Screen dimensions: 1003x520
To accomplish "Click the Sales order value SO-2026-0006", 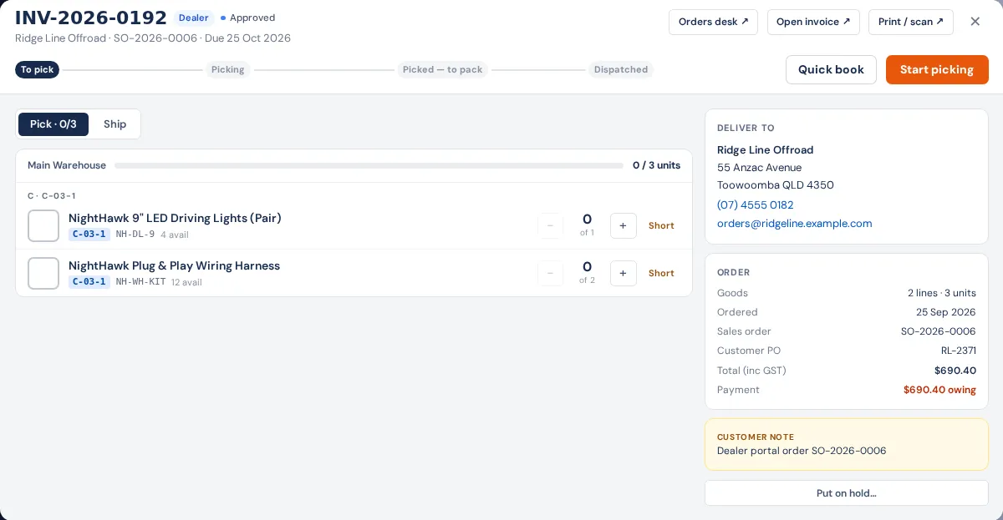I will tap(939, 331).
